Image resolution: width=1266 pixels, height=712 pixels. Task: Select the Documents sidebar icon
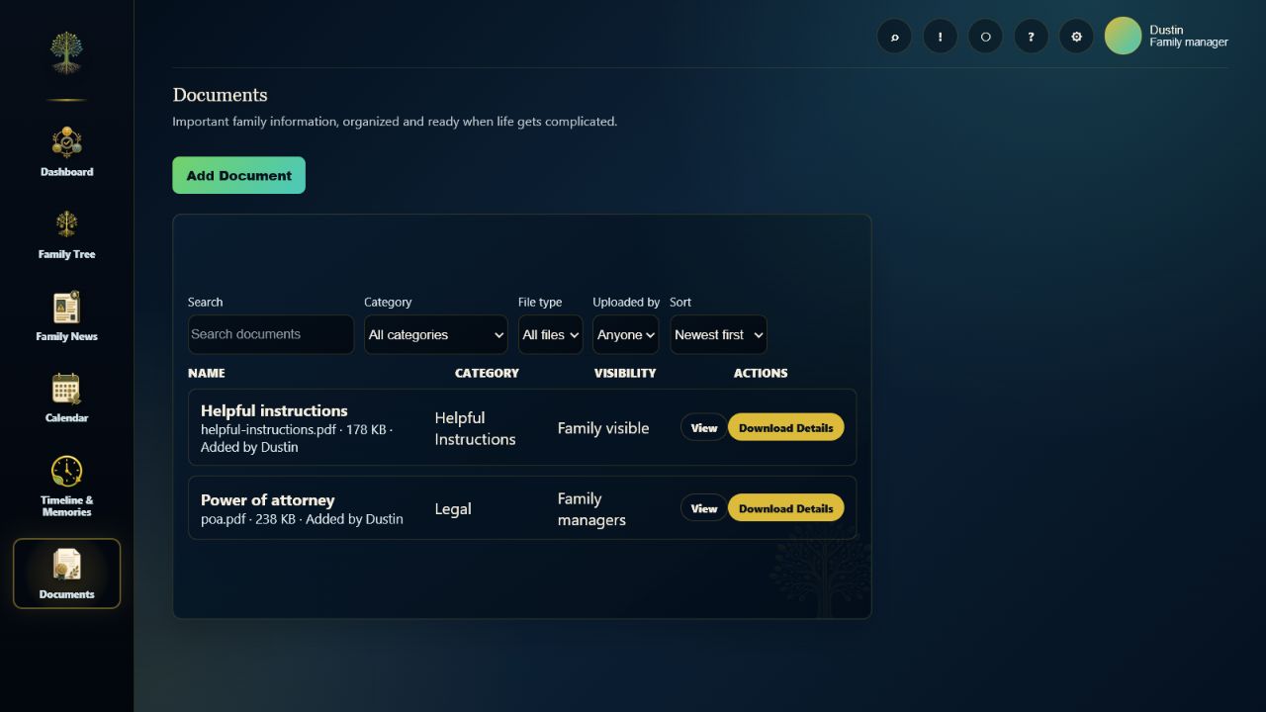tap(66, 566)
